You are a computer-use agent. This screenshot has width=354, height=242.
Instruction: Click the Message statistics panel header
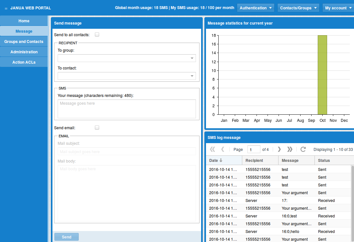coord(280,23)
